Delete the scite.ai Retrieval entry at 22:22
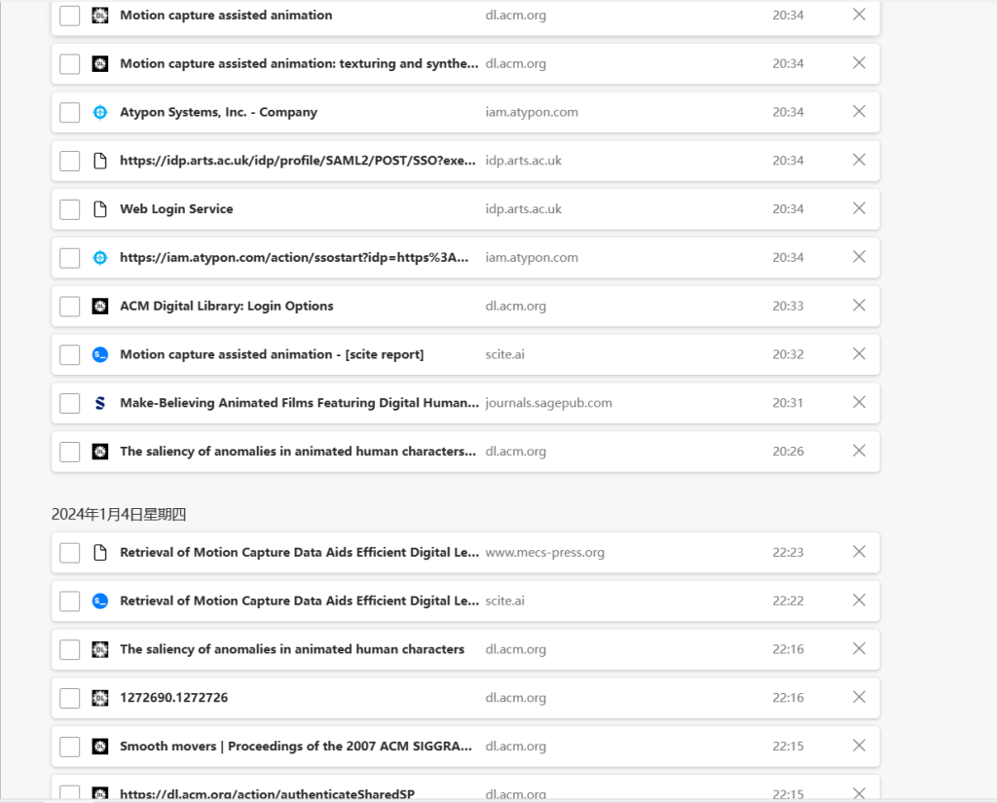Viewport: 997px width, 803px height. [859, 601]
